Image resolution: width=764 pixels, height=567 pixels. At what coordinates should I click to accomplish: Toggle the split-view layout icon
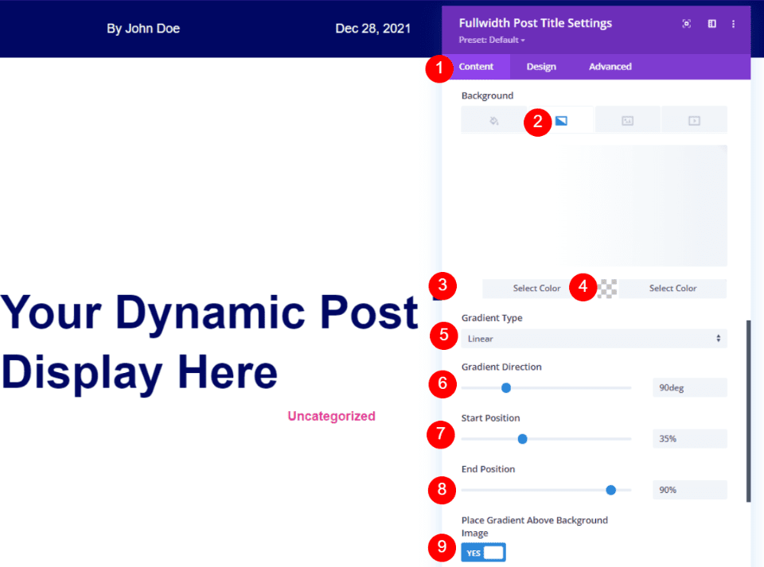point(711,23)
